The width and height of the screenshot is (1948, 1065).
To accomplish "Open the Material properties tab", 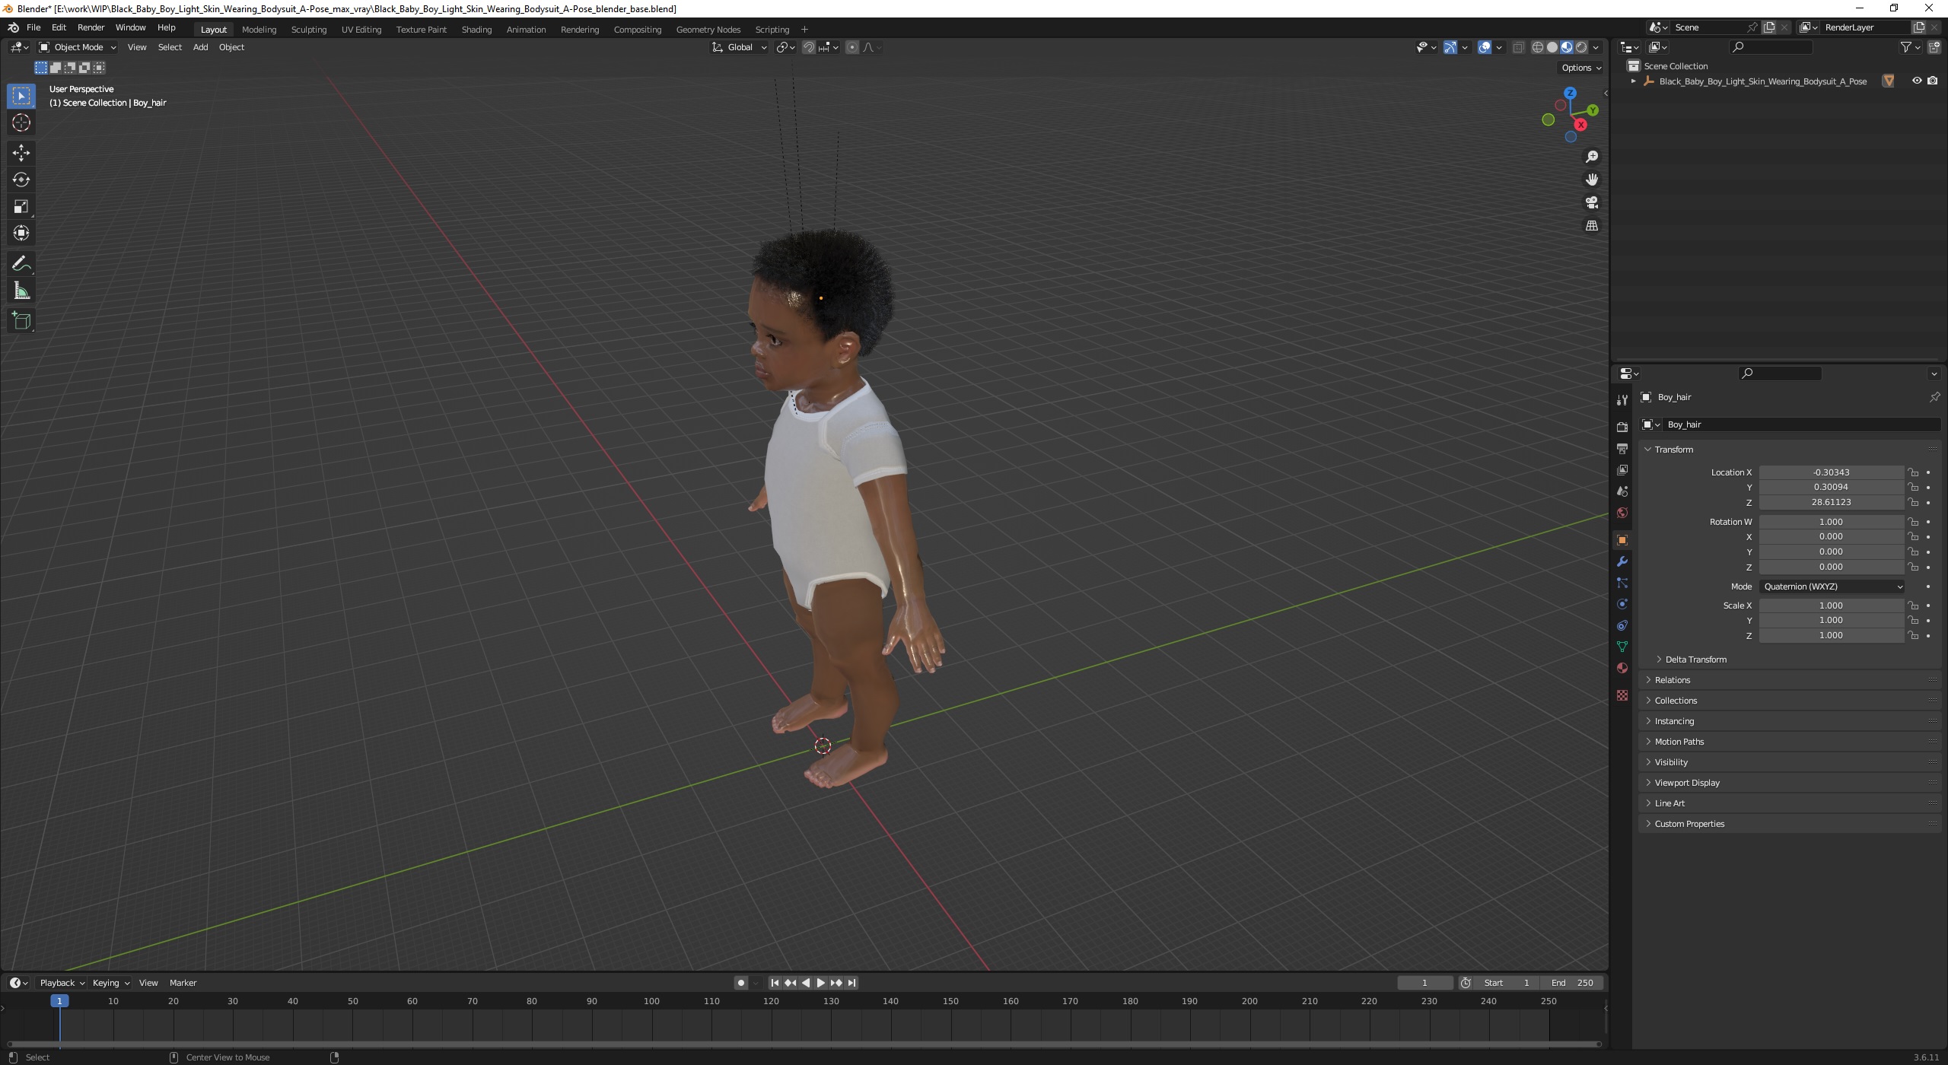I will pyautogui.click(x=1622, y=668).
